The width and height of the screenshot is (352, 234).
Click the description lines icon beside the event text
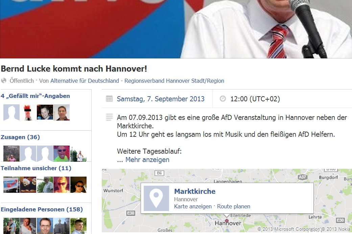[x=109, y=117]
